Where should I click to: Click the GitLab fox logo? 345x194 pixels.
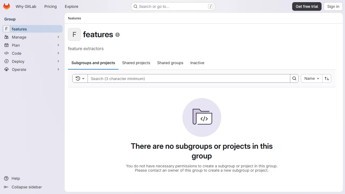coord(6,6)
